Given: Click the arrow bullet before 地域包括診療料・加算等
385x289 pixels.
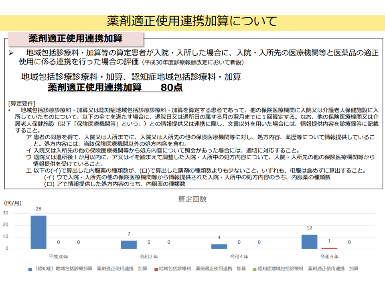Looking at the screenshot, I should (x=11, y=53).
